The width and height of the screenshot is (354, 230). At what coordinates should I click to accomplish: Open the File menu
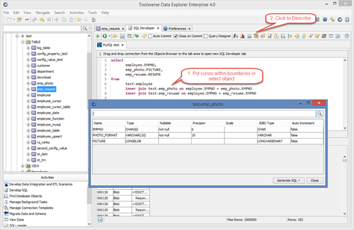tap(6, 13)
